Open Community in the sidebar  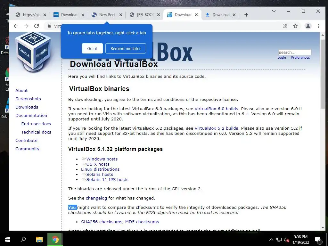click(x=27, y=149)
